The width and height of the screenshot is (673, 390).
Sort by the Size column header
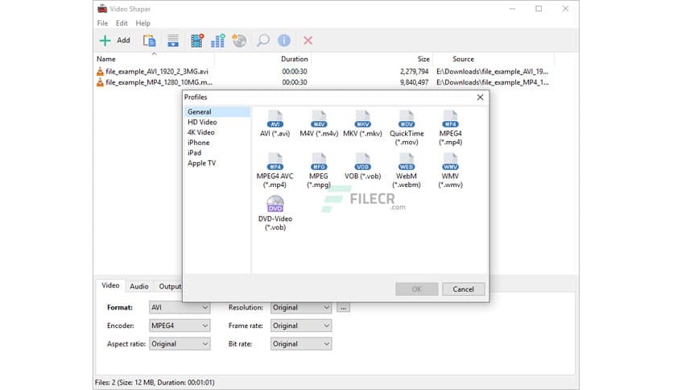372,59
